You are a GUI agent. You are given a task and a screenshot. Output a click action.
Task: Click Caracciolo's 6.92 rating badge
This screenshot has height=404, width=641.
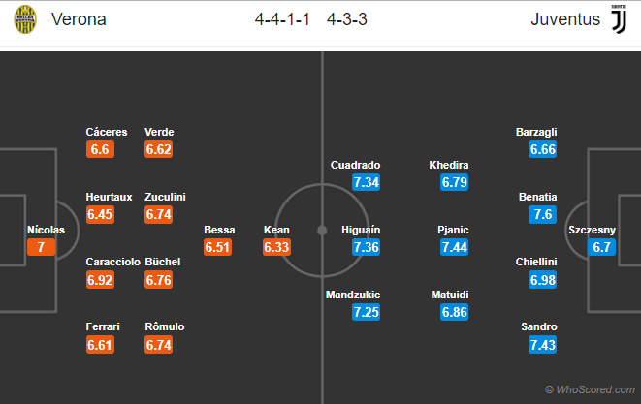pyautogui.click(x=100, y=279)
